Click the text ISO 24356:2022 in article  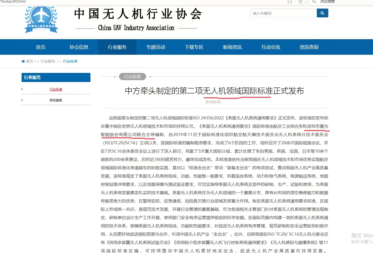click(x=208, y=118)
